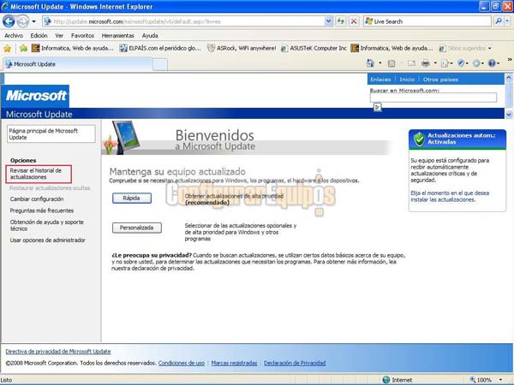514x385 pixels.
Task: Click Cambiar configuración option
Action: click(x=37, y=199)
